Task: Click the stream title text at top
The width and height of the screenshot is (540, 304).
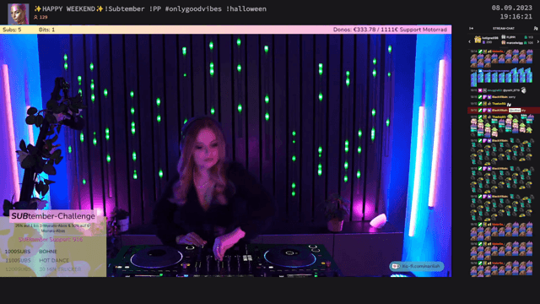Action: (x=150, y=9)
